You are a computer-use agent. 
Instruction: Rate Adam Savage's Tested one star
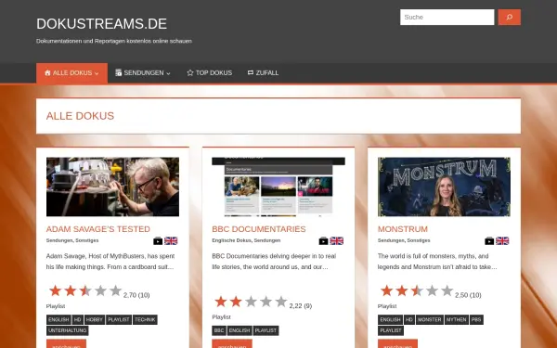tap(55, 290)
